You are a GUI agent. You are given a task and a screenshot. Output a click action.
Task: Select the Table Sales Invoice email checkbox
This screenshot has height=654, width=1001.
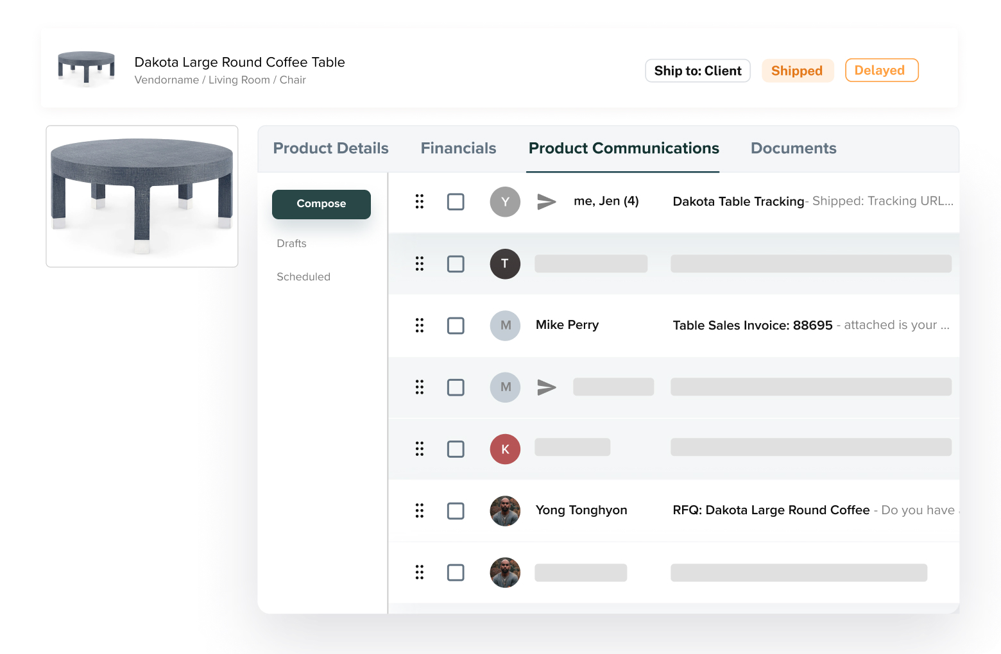point(456,325)
